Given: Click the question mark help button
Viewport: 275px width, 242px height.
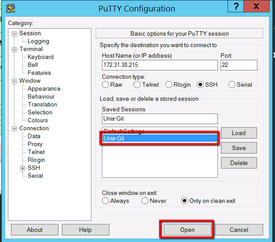Looking at the screenshot, I should pyautogui.click(x=235, y=6).
